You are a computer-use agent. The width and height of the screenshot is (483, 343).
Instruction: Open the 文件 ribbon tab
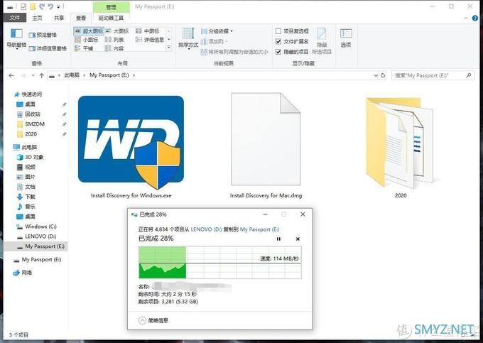coord(14,18)
